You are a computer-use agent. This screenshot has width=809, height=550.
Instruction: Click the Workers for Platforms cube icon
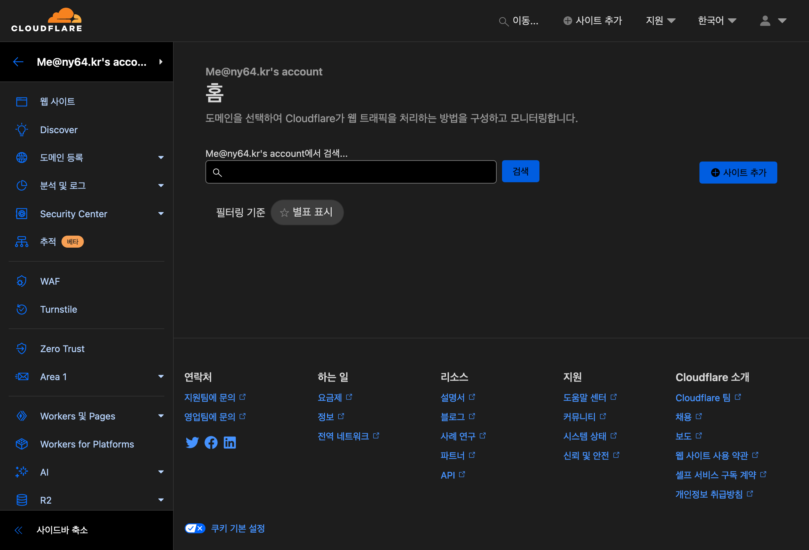click(x=22, y=444)
